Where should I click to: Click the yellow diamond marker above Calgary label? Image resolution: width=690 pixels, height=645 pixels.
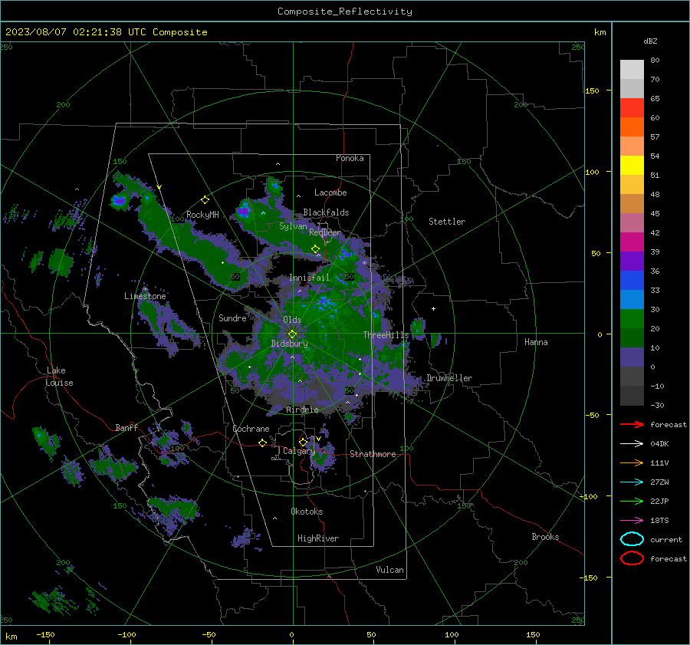303,442
